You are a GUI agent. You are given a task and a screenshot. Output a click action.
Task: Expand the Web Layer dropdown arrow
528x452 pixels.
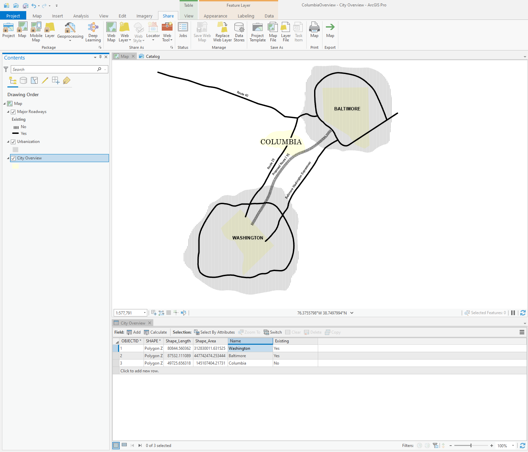(130, 40)
